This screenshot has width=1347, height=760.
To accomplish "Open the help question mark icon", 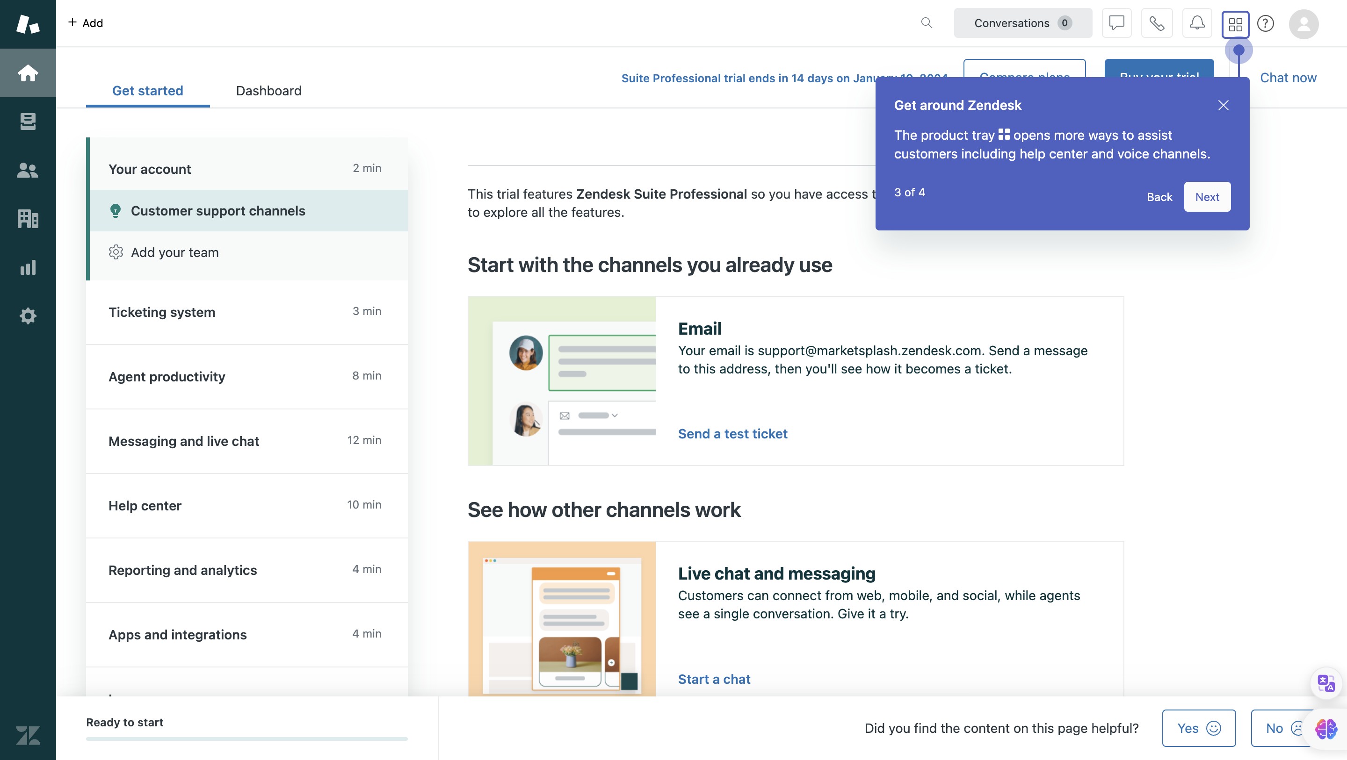I will (x=1266, y=23).
